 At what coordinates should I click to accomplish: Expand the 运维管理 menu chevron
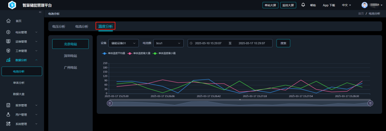36,41
